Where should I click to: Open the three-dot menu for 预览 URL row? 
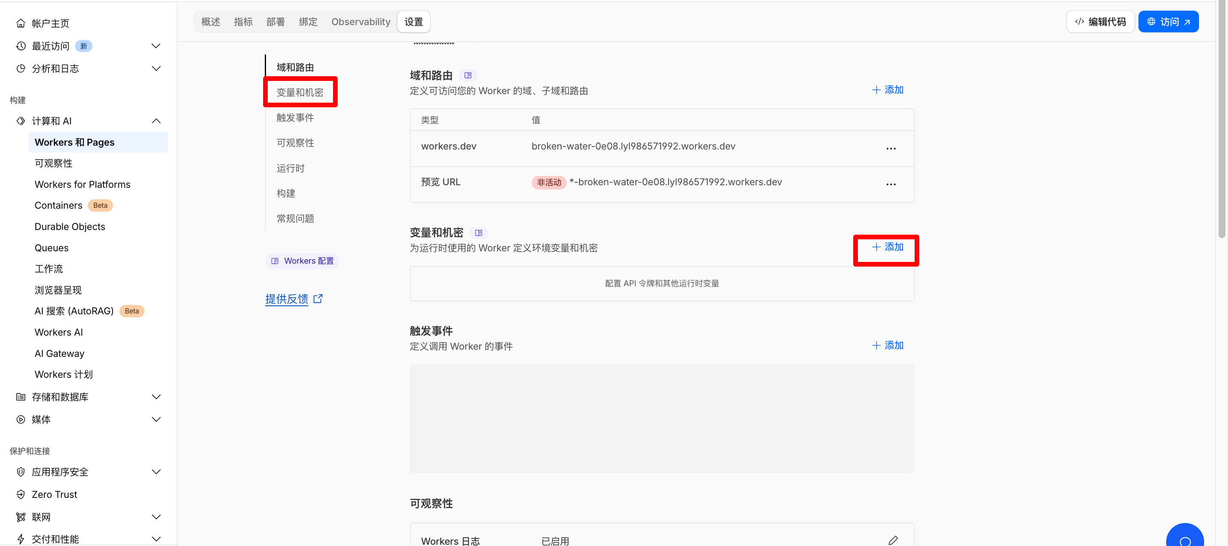[x=890, y=184]
